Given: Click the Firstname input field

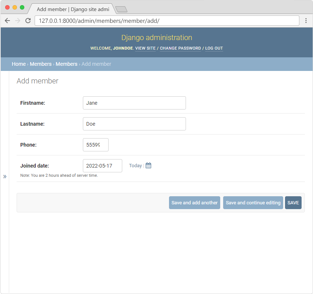Looking at the screenshot, I should click(134, 103).
